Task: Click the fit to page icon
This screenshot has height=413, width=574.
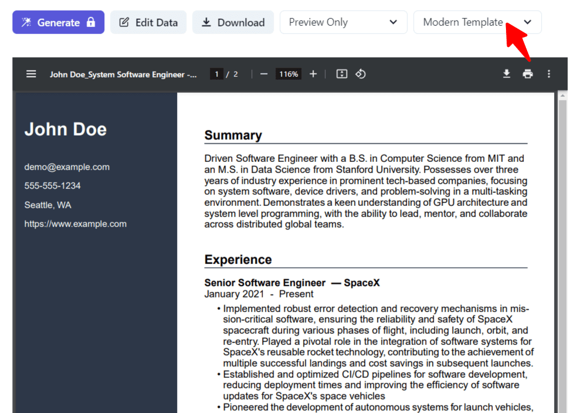Action: 342,75
